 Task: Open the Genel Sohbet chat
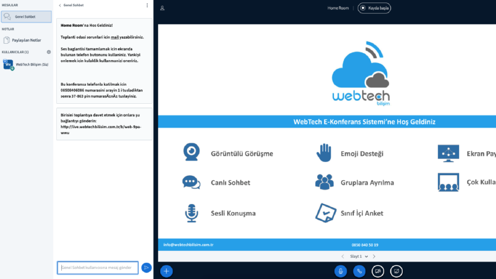26,17
